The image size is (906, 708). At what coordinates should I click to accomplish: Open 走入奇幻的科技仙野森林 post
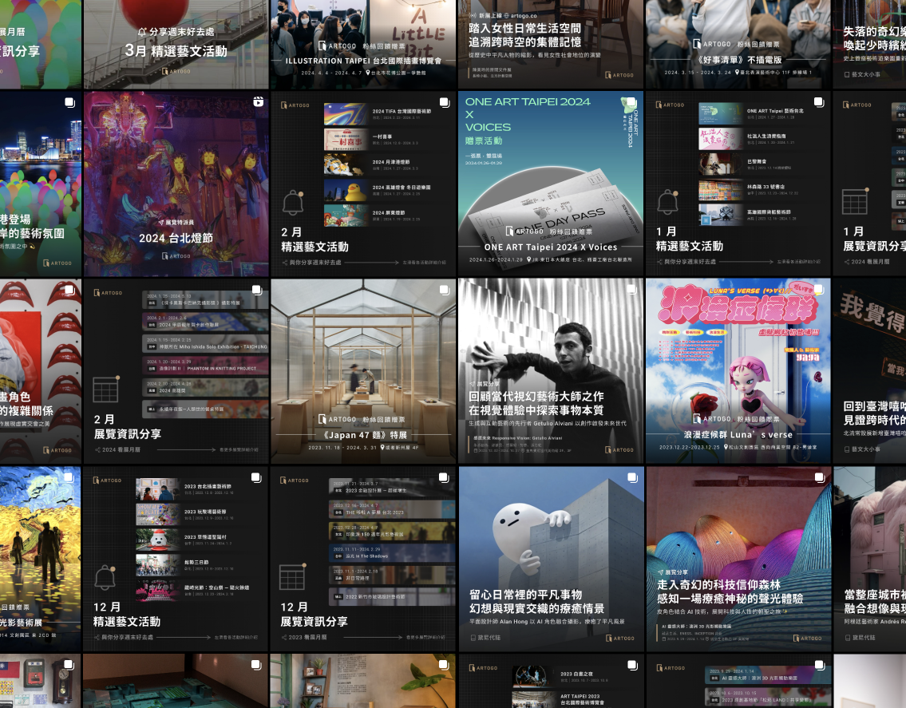pyautogui.click(x=738, y=559)
